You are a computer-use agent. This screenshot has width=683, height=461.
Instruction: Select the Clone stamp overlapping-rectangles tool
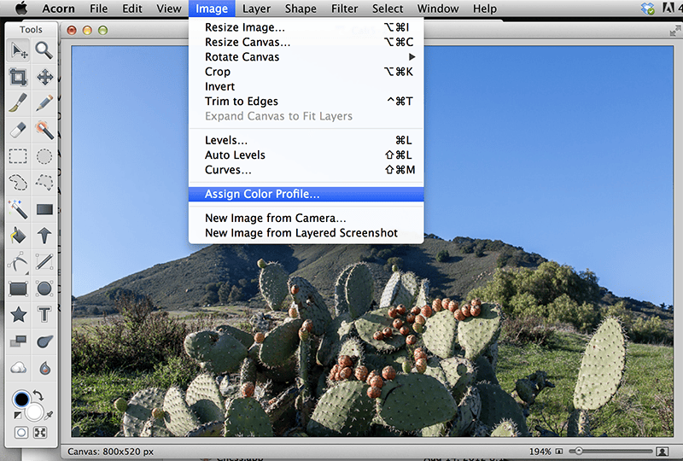tap(19, 341)
